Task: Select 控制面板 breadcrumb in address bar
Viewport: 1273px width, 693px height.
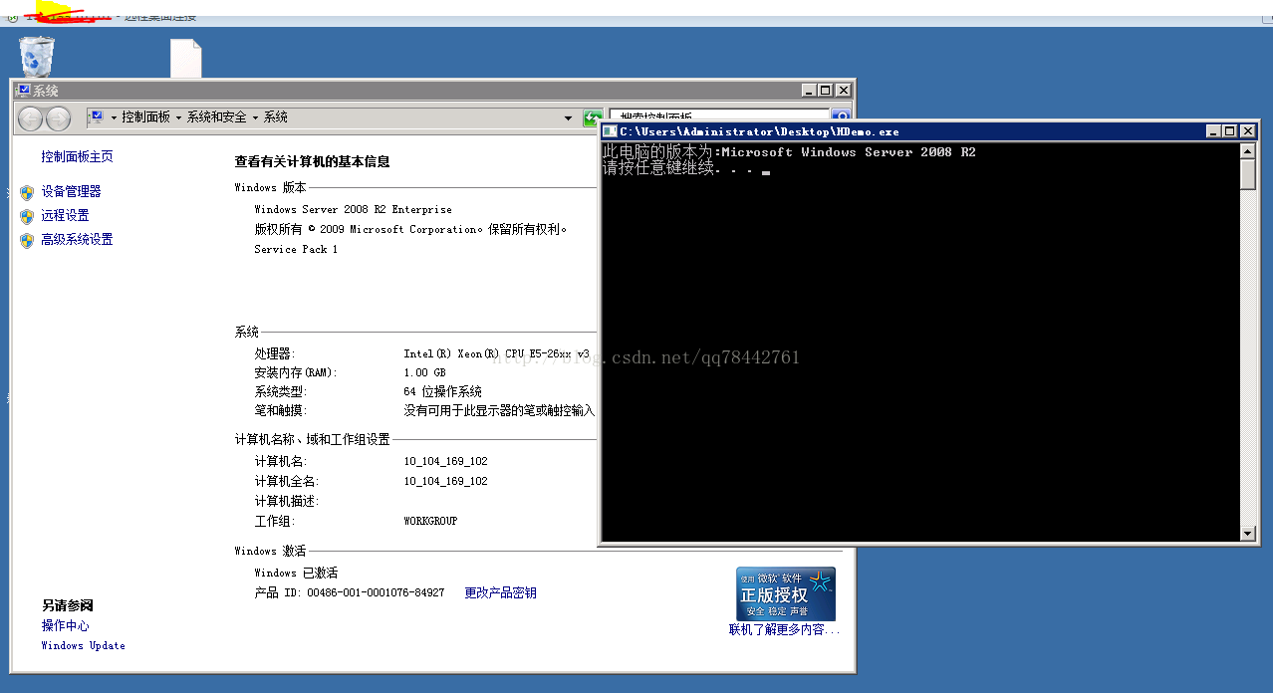Action: (146, 117)
